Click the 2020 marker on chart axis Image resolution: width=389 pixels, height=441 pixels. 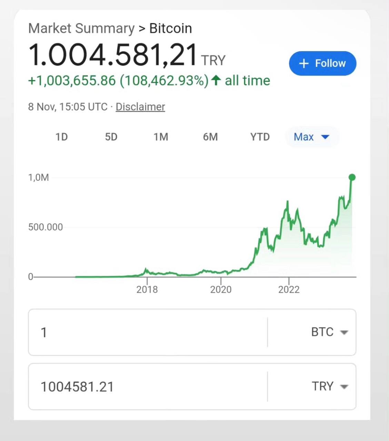(221, 289)
